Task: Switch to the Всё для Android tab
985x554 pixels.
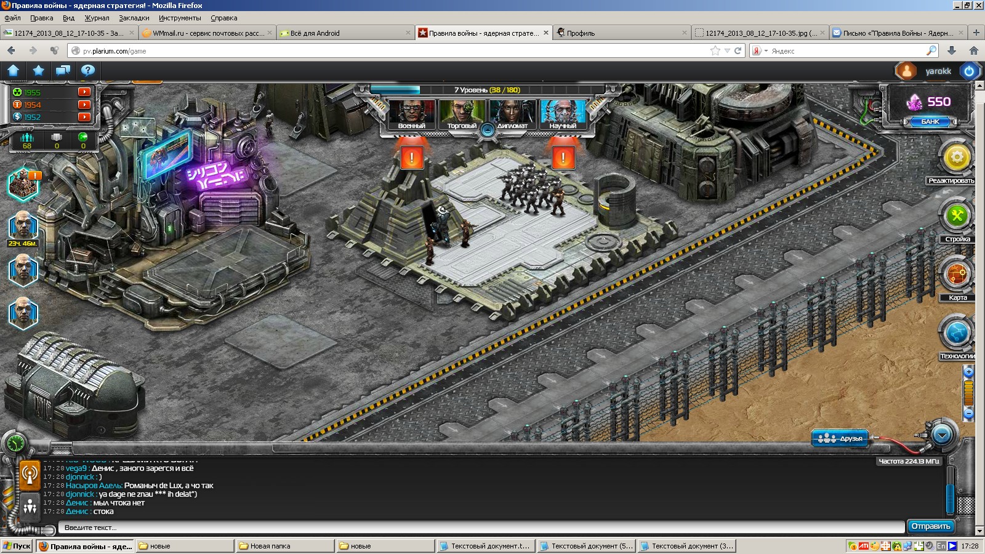Action: coord(345,33)
